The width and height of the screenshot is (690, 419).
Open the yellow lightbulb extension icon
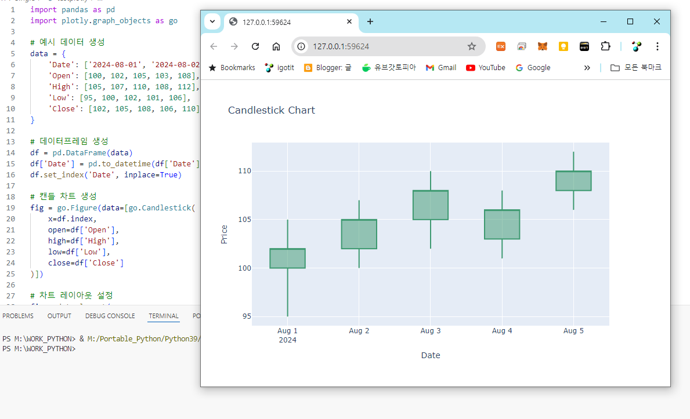(563, 46)
